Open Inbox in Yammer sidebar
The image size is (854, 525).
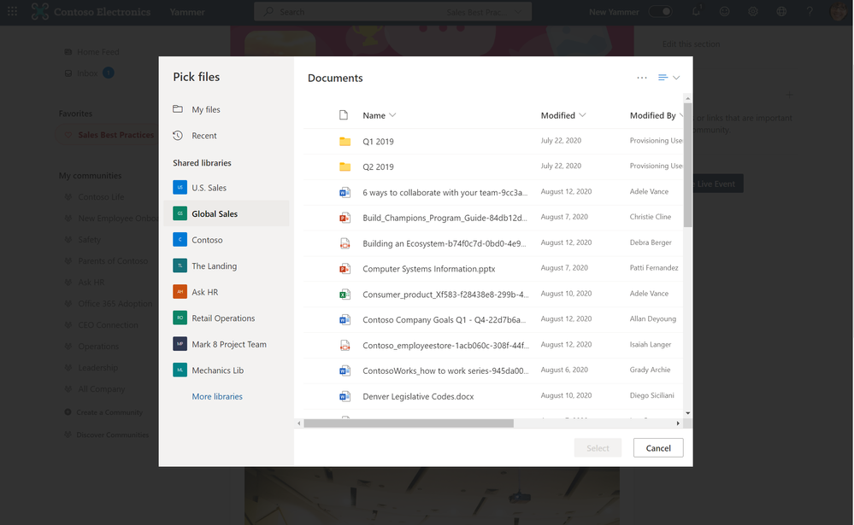(87, 73)
